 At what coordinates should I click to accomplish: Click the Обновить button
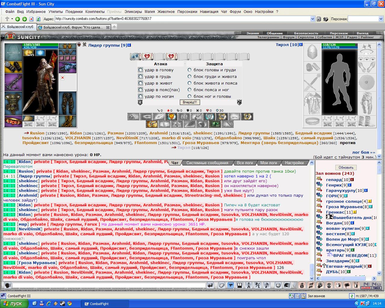pyautogui.click(x=346, y=167)
